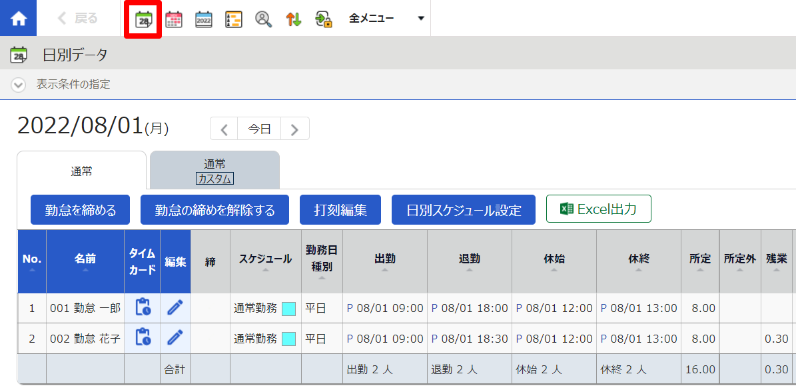Select name cell 002 勤怠 花子
Viewport: 796px width, 388px height.
click(x=85, y=338)
